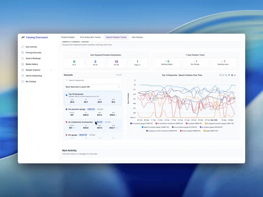Toggle tire gauge (48924 SR) legend series

[x=194, y=123]
